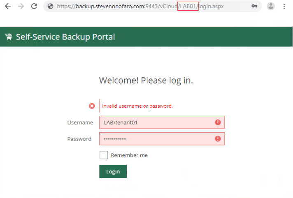Click the red error X icon

(x=92, y=106)
